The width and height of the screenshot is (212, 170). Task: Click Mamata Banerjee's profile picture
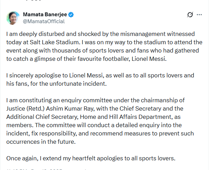click(x=12, y=18)
